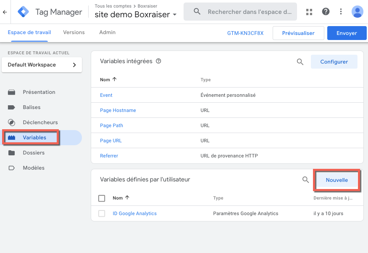Search user-defined variables with magnifier icon
Screen dimensions: 368x253
pyautogui.click(x=306, y=180)
